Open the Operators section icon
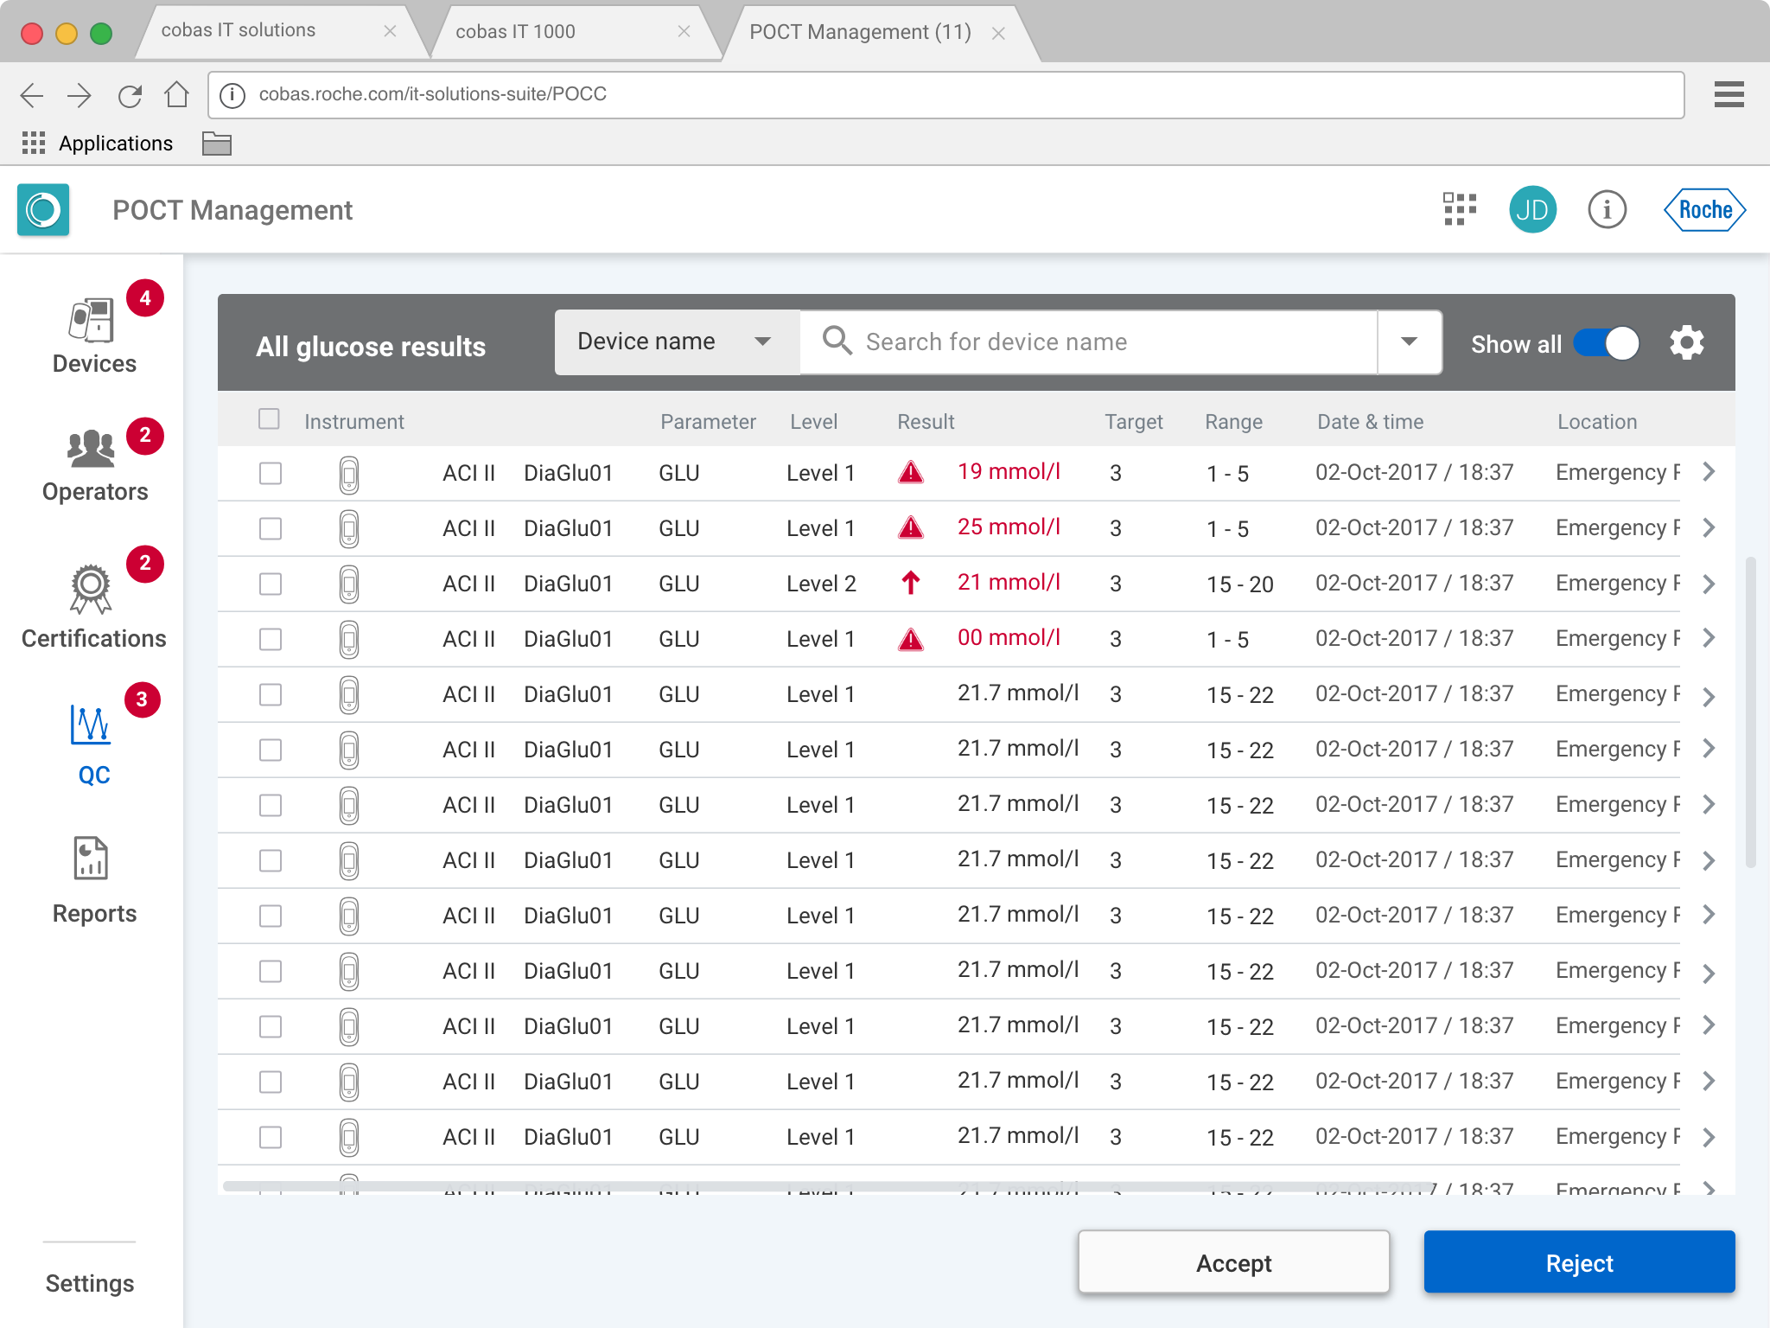 92,449
